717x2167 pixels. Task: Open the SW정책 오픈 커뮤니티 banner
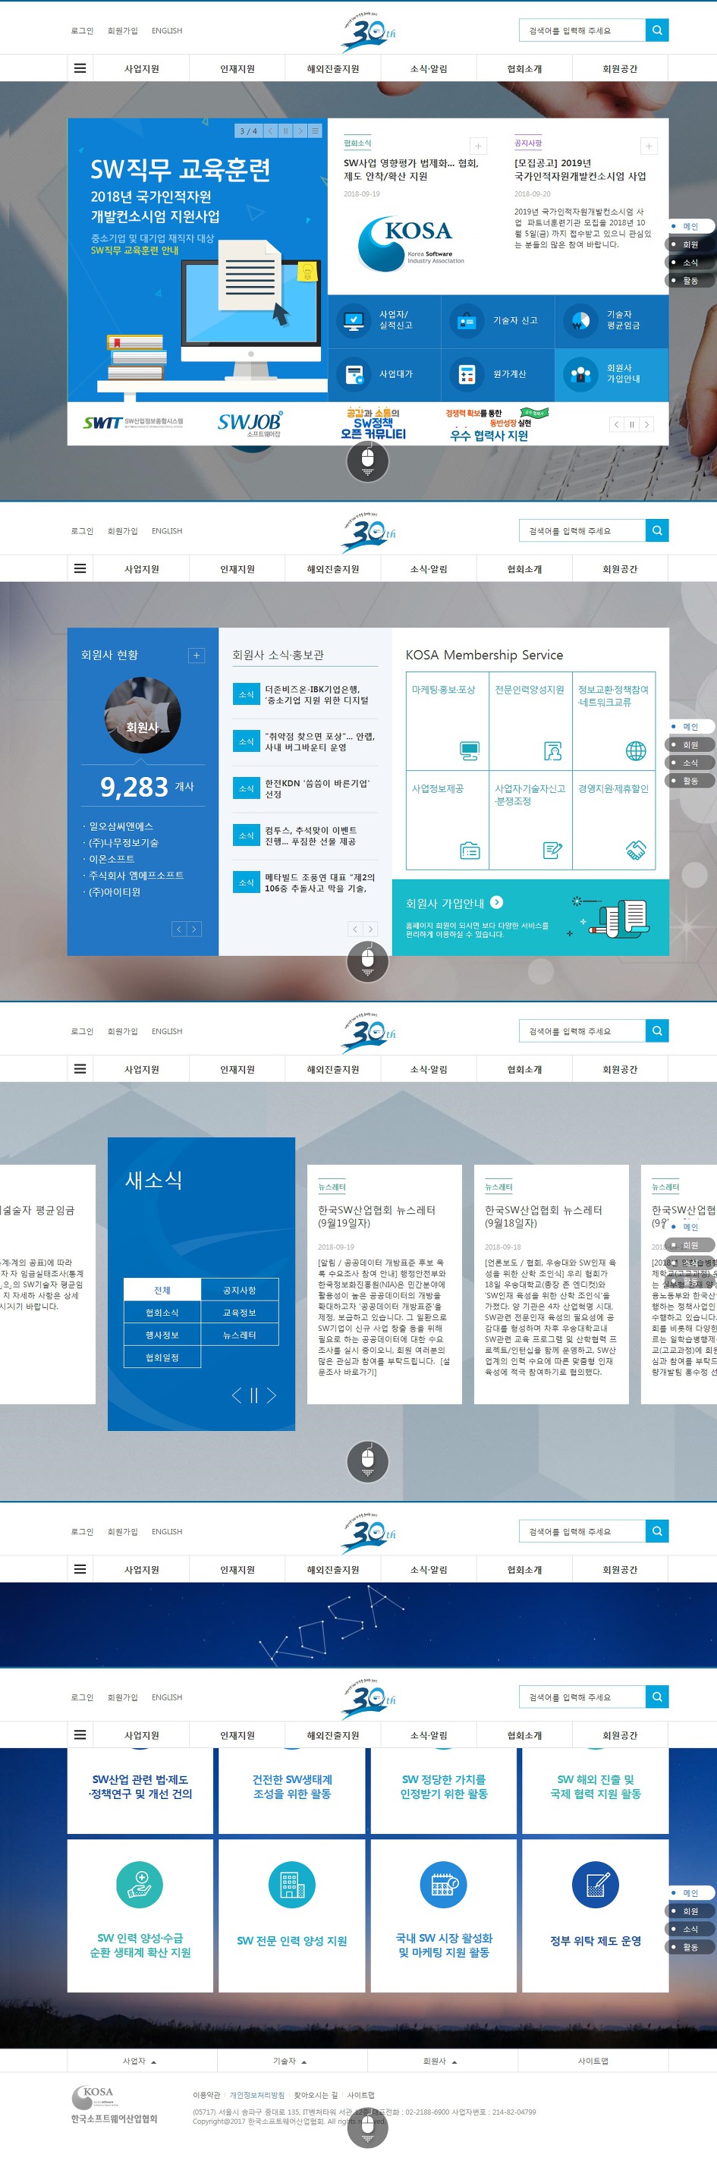[x=373, y=423]
